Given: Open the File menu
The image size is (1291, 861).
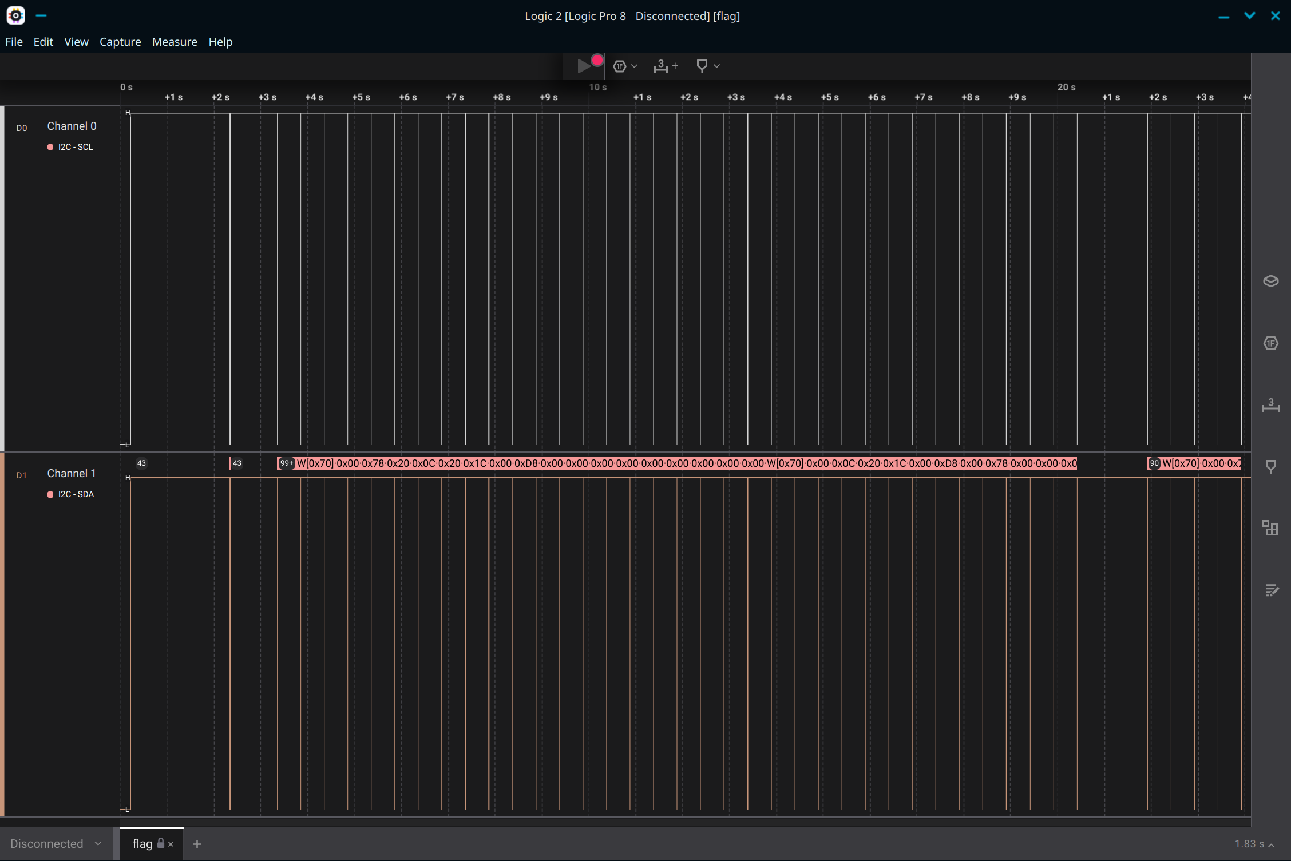Looking at the screenshot, I should point(14,42).
